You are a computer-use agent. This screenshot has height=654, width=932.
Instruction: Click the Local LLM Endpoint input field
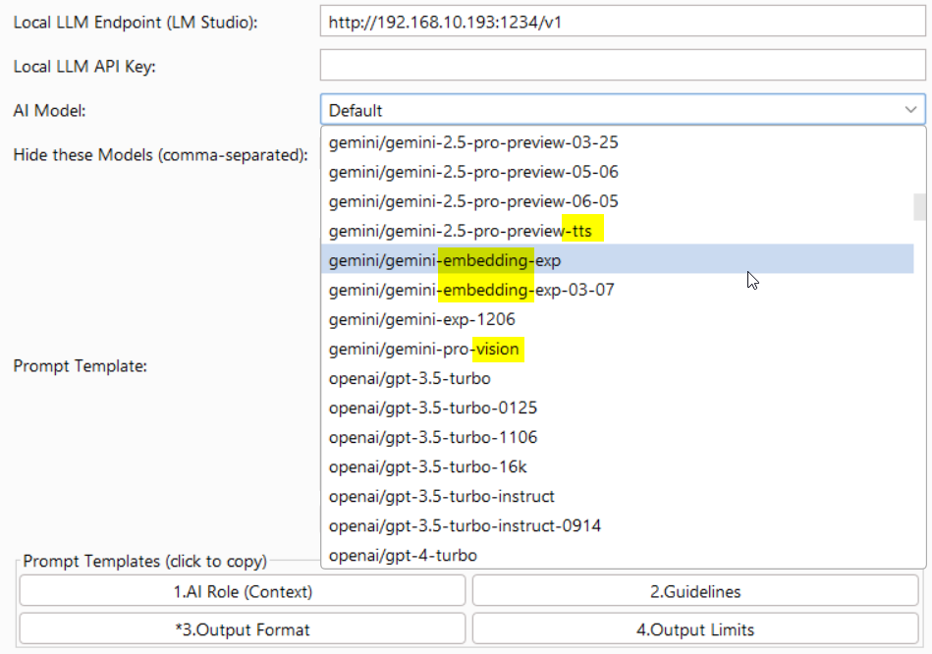point(623,22)
